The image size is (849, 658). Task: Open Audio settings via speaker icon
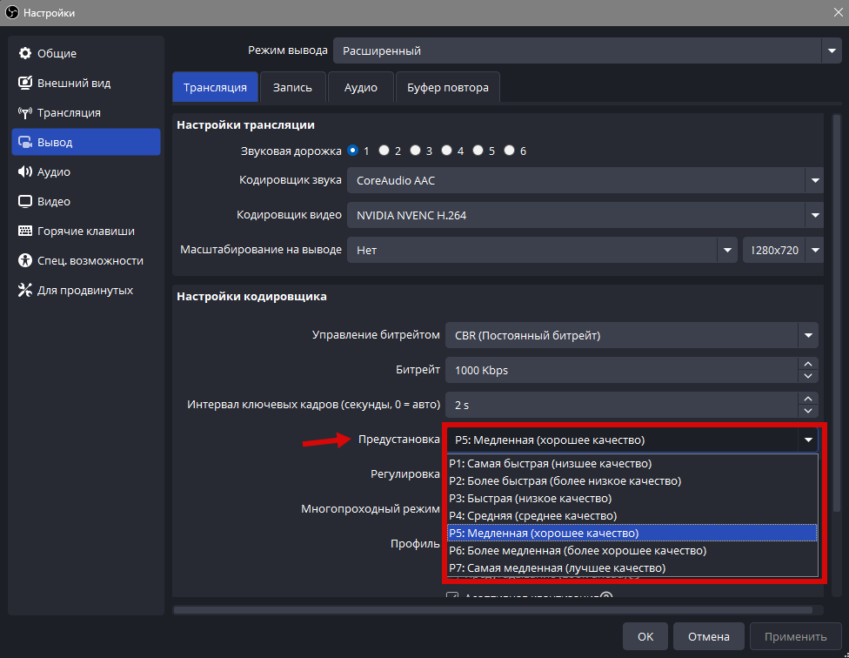(x=25, y=171)
